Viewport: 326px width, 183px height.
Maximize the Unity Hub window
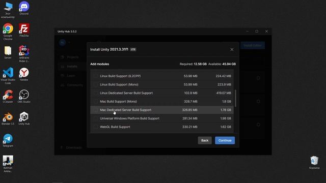pos(257,32)
